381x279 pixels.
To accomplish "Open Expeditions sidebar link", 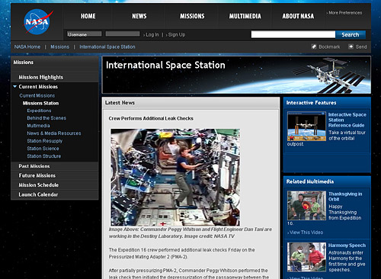I will 39,111.
